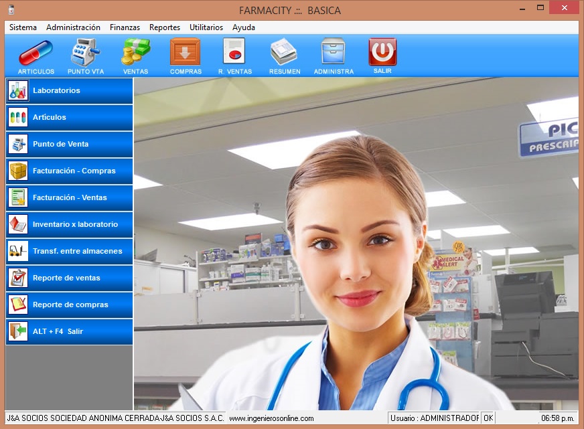
Task: Open the VENTAS money stack icon
Action: [x=135, y=52]
